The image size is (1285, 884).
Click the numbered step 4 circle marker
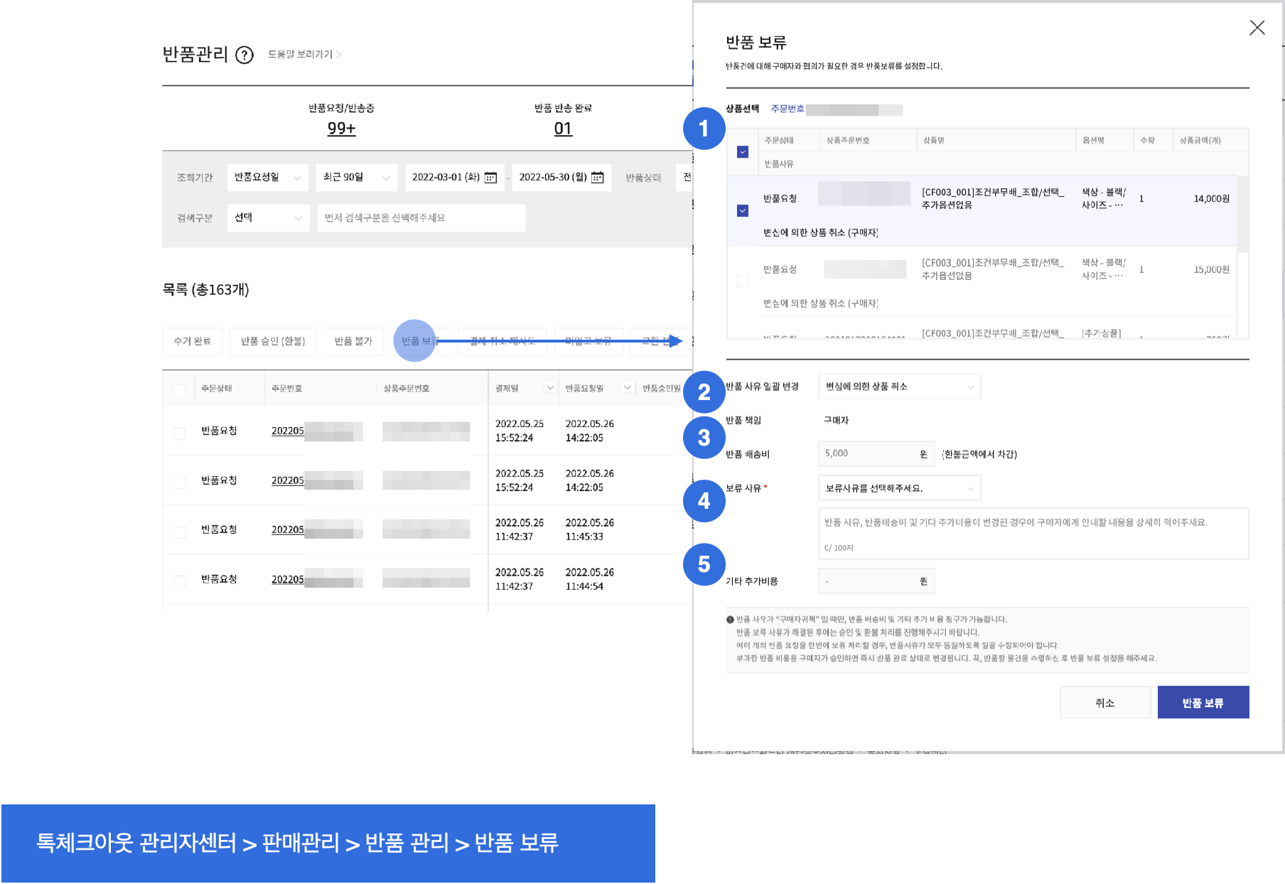704,501
